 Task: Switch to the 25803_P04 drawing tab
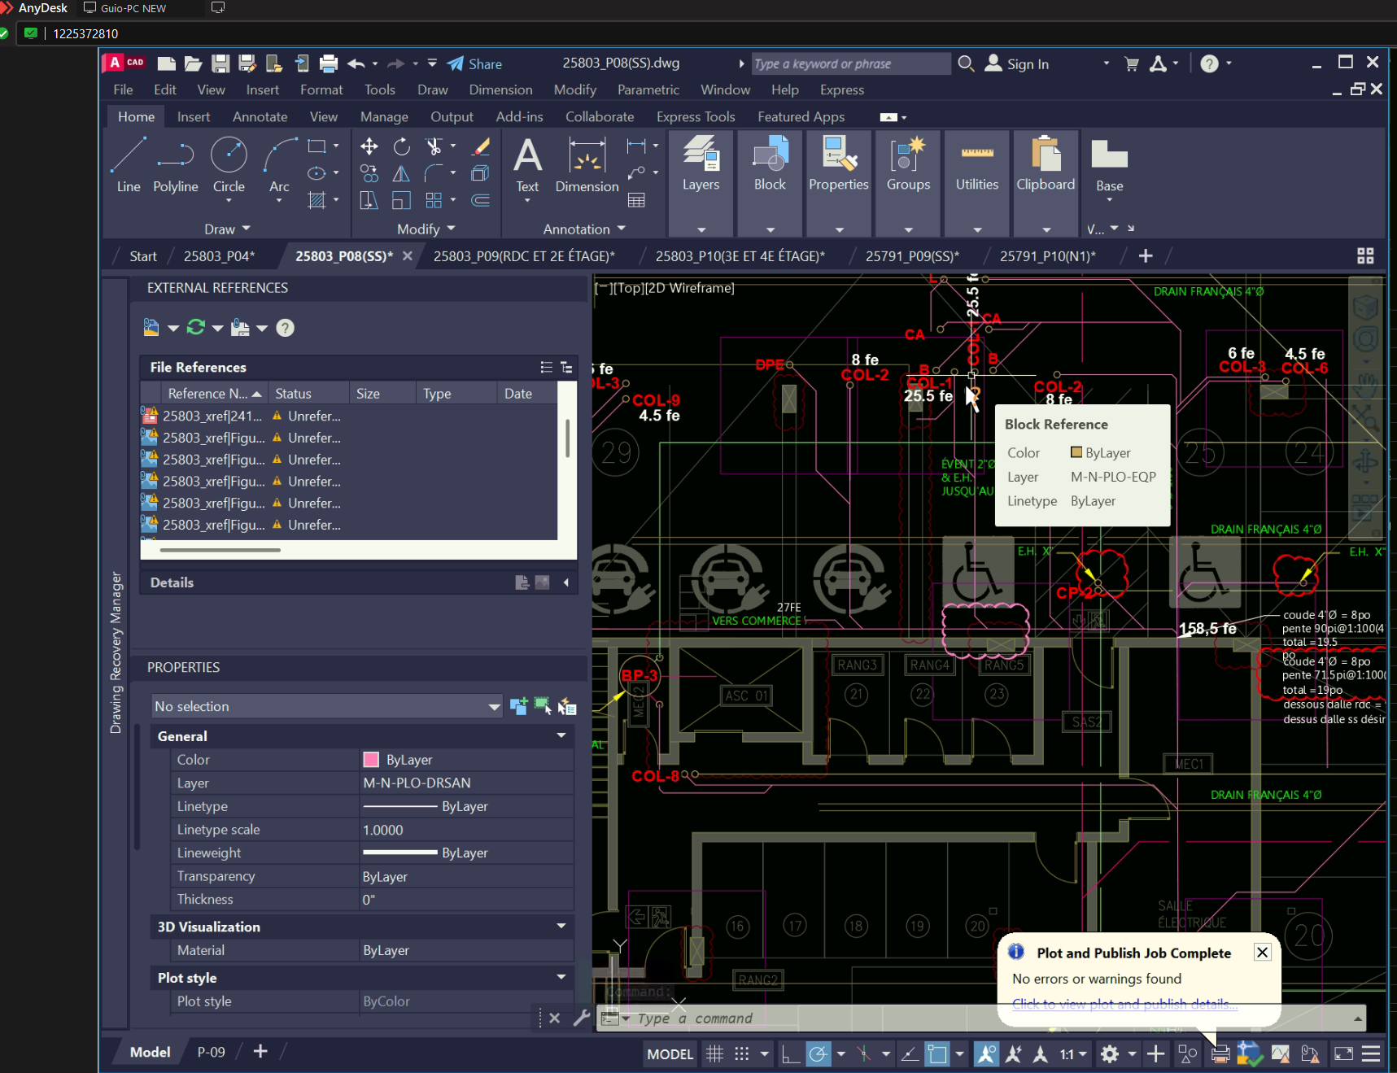pos(219,256)
